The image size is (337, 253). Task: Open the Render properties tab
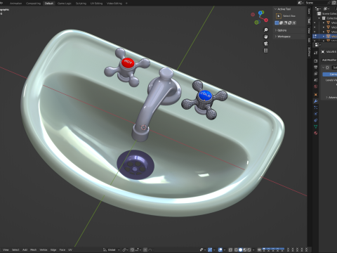click(x=316, y=61)
